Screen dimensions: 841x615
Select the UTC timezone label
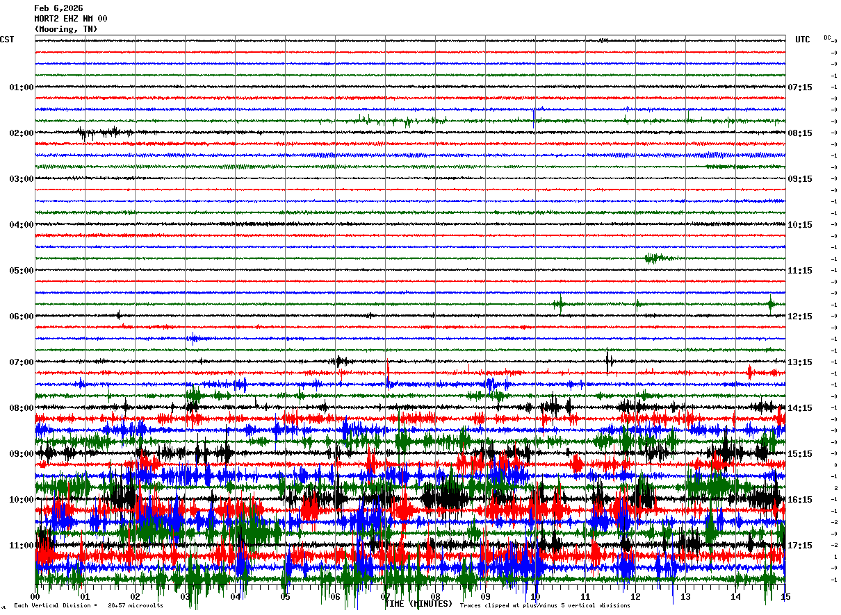point(803,40)
